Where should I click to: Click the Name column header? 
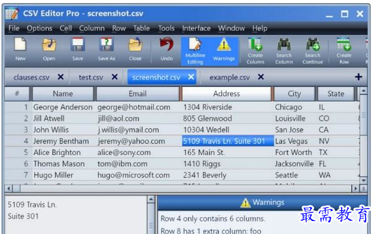(63, 94)
